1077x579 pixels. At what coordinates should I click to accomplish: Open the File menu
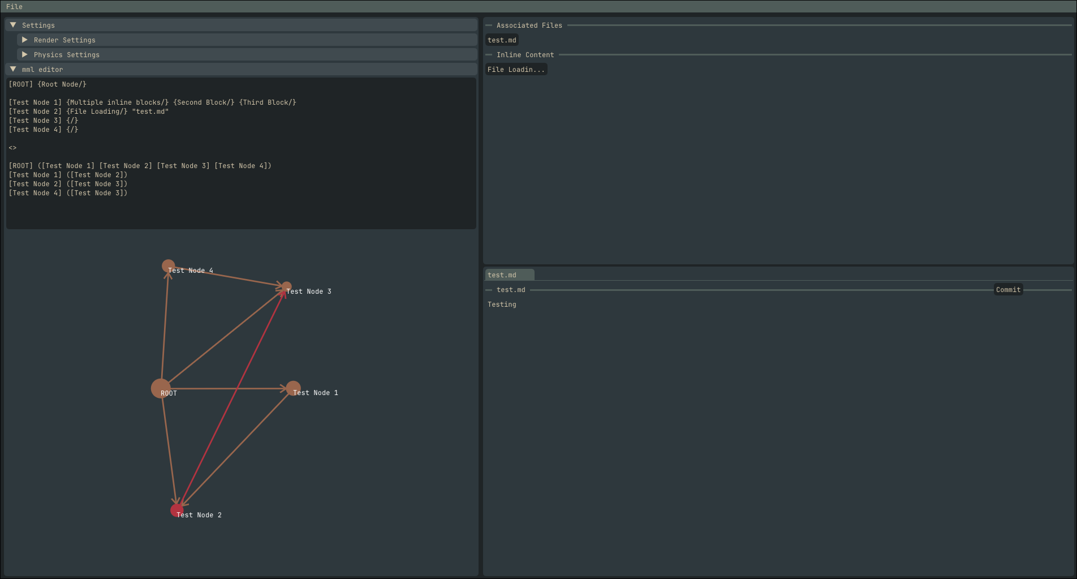[x=14, y=7]
